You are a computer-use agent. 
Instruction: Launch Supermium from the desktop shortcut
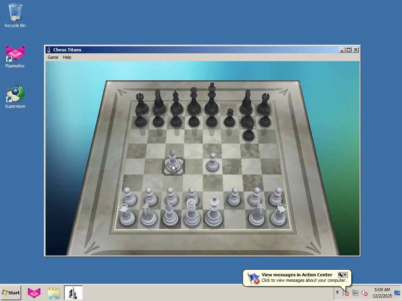[x=15, y=97]
